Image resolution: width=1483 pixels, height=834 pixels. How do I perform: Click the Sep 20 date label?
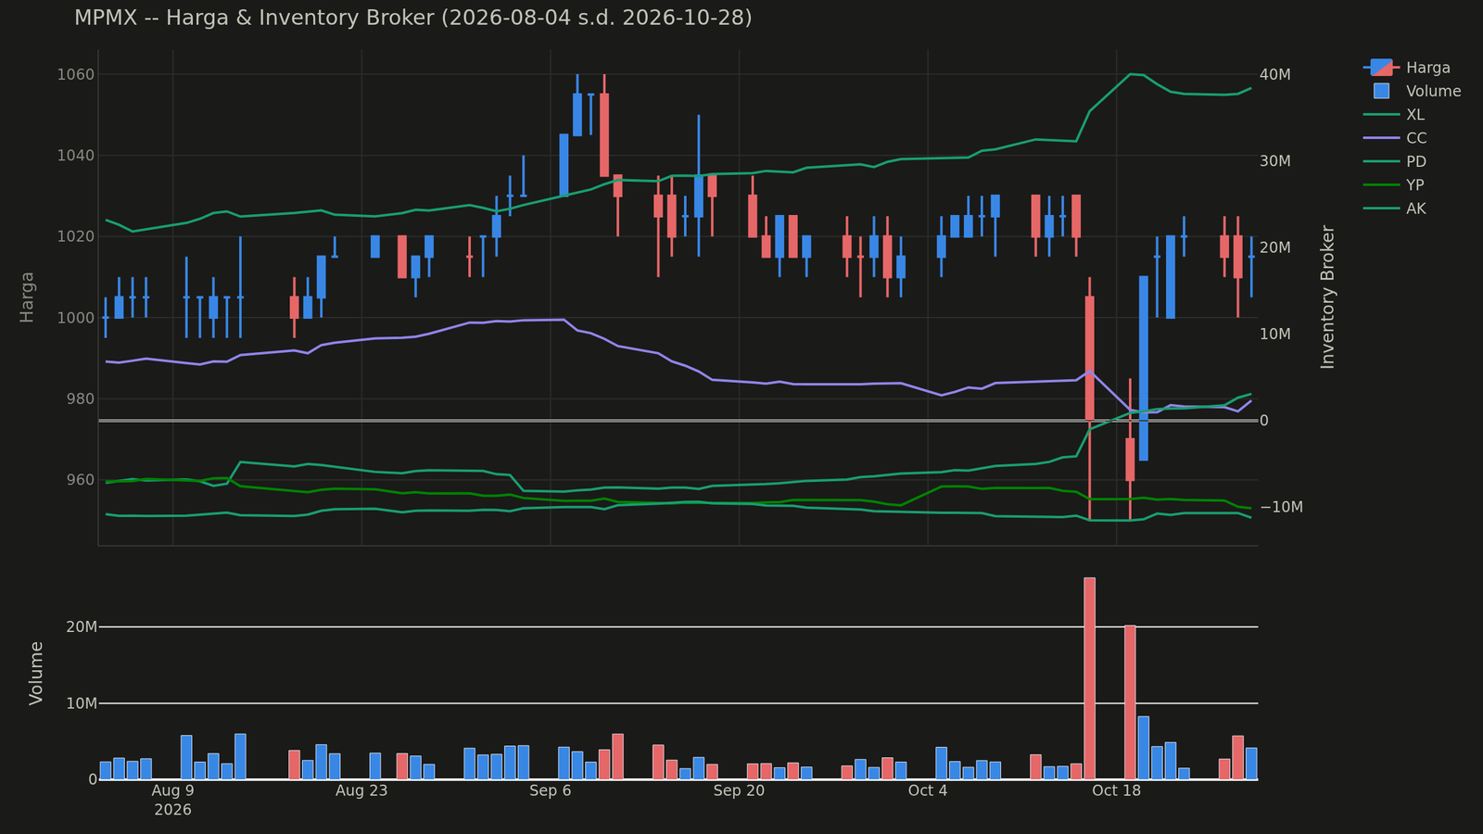point(739,790)
